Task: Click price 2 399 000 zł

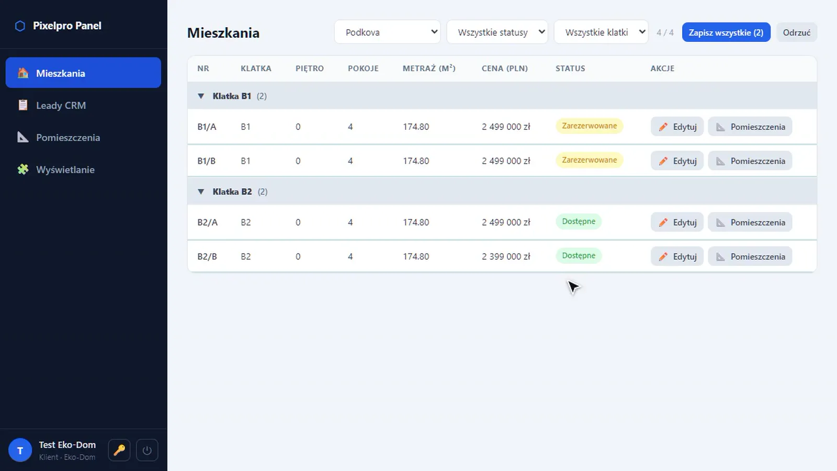Action: (506, 256)
